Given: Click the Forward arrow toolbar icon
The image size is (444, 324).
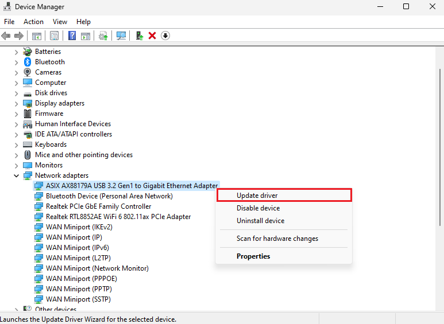Looking at the screenshot, I should pyautogui.click(x=19, y=36).
